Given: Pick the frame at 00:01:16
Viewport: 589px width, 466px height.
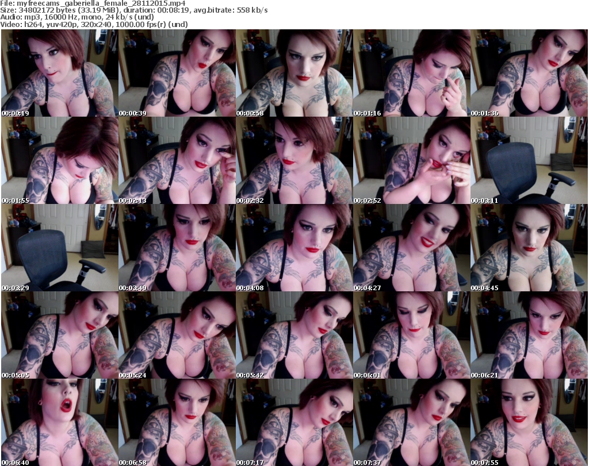Looking at the screenshot, I should (x=412, y=73).
